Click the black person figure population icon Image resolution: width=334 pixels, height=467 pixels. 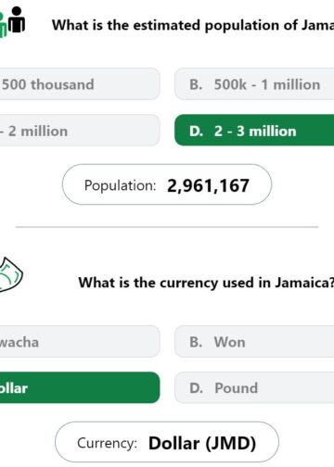tap(17, 19)
